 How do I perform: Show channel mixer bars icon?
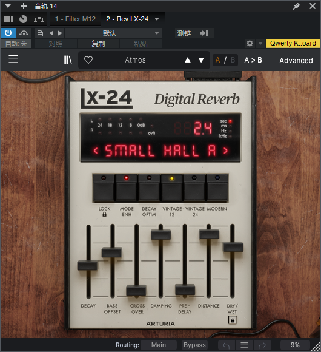[x=8, y=19]
